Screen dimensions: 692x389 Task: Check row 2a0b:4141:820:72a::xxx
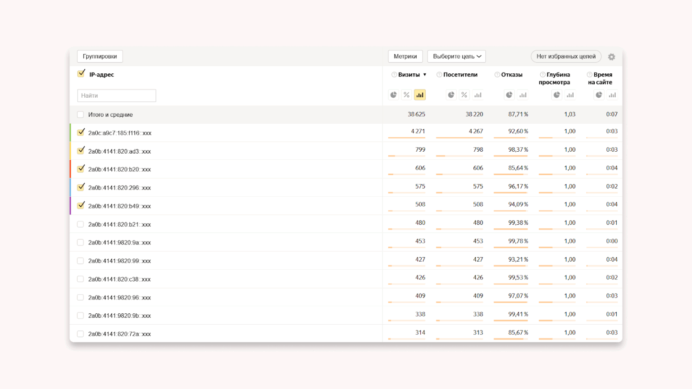click(x=80, y=334)
